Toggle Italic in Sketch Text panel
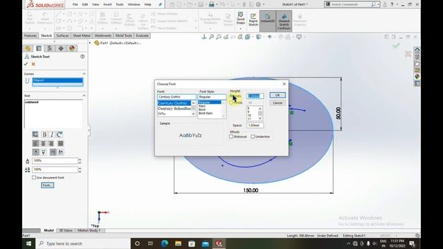443x249 pixels. 52,134
